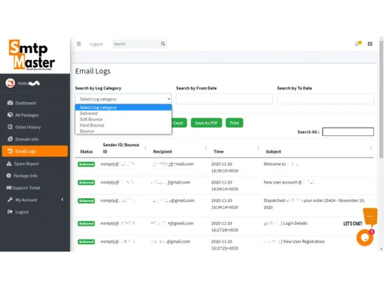Click the Search by From Date field
This screenshot has height=288, width=384.
[x=224, y=99]
